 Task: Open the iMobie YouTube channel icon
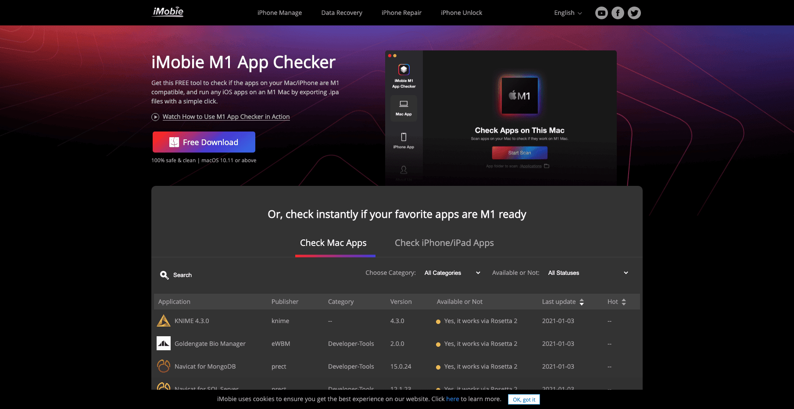[601, 13]
